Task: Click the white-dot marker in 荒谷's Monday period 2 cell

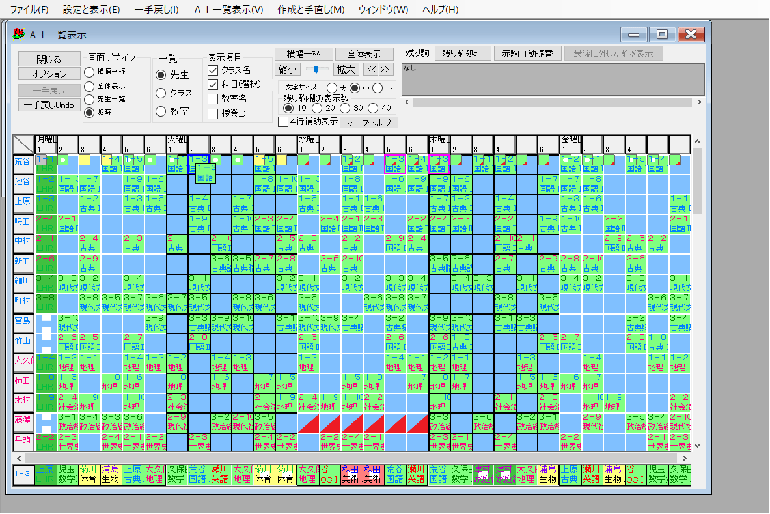Action: tap(63, 160)
